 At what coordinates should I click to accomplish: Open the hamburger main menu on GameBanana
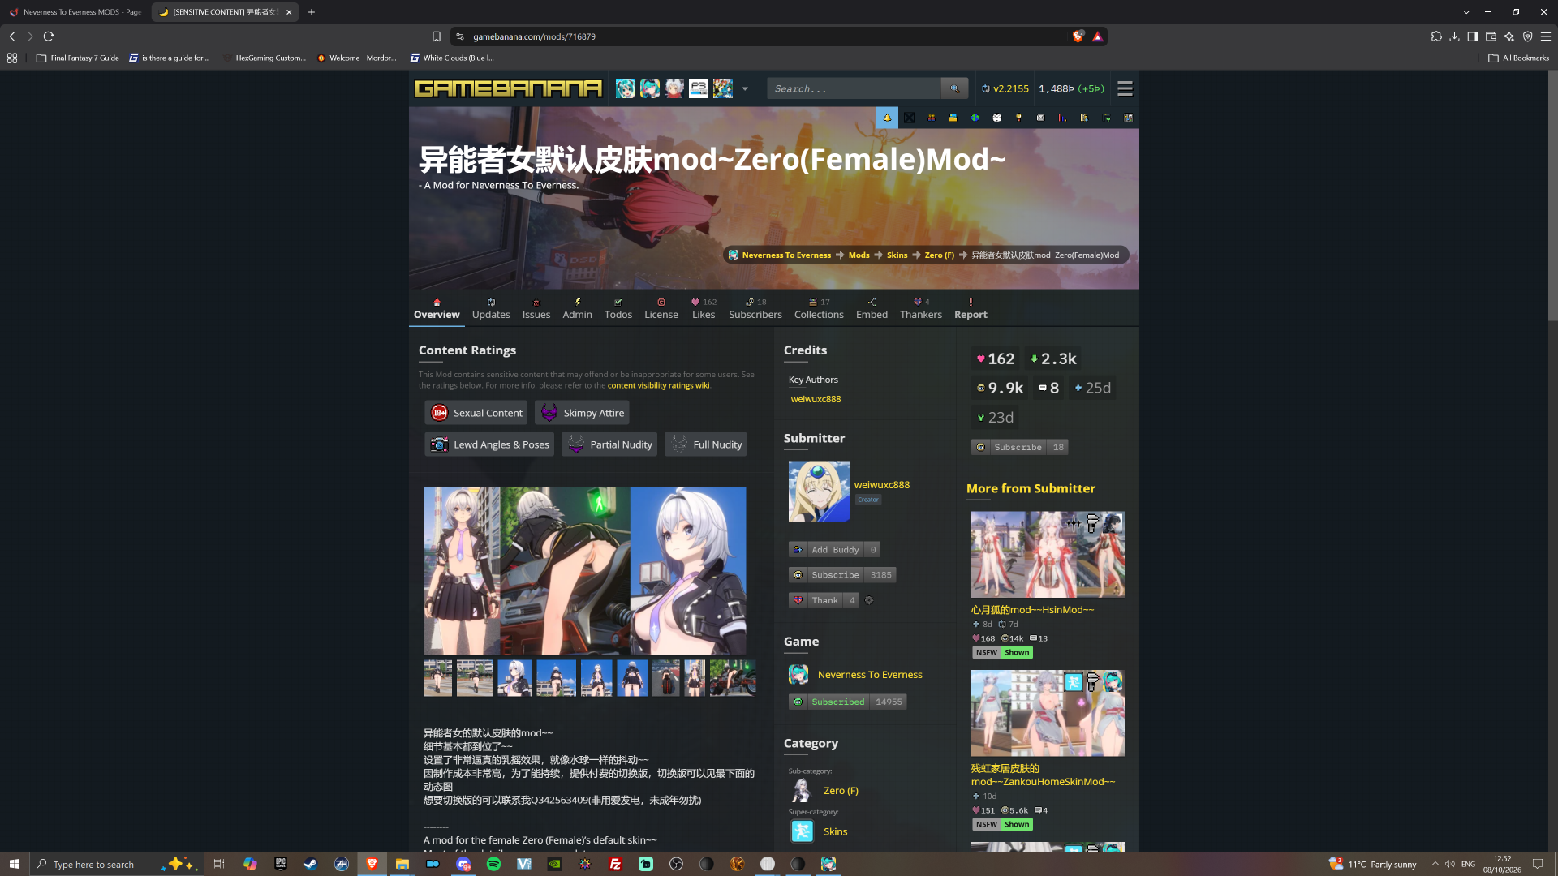[x=1125, y=88]
